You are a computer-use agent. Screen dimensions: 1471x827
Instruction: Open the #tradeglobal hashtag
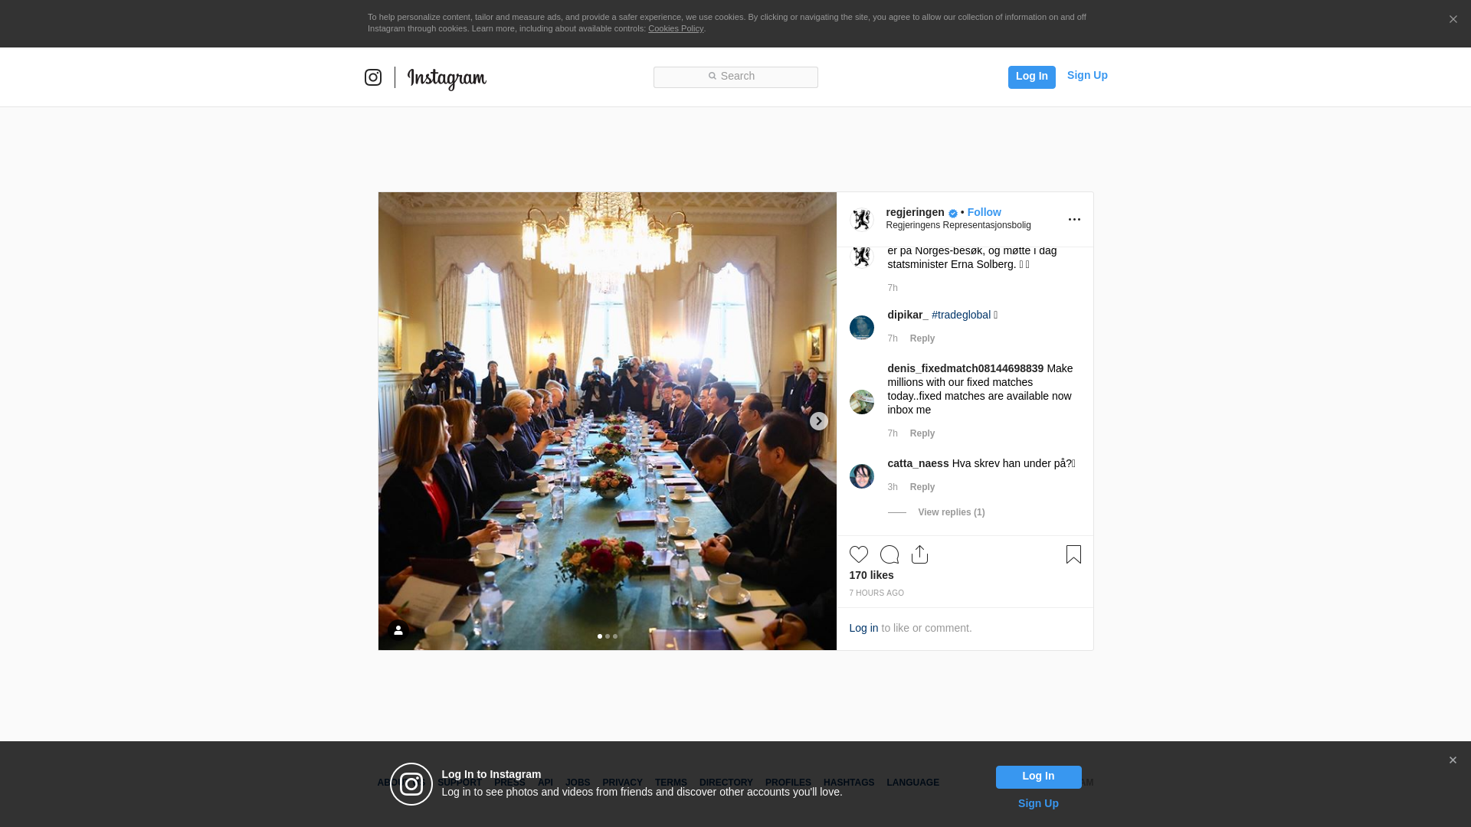(961, 315)
